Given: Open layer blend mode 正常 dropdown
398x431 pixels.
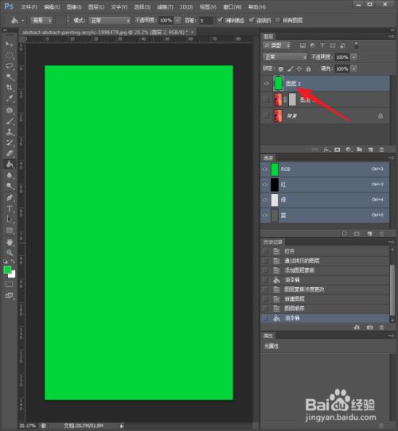Looking at the screenshot, I should tap(285, 57).
